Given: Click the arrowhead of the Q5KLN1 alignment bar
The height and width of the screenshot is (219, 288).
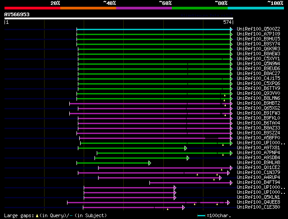Looking at the screenshot, I should point(175,197).
